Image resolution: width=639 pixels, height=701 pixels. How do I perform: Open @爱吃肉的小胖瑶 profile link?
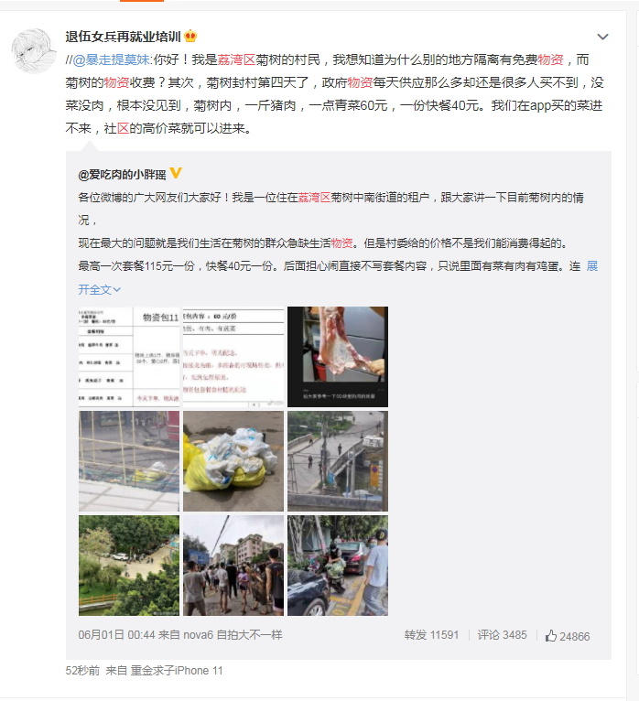pos(122,175)
